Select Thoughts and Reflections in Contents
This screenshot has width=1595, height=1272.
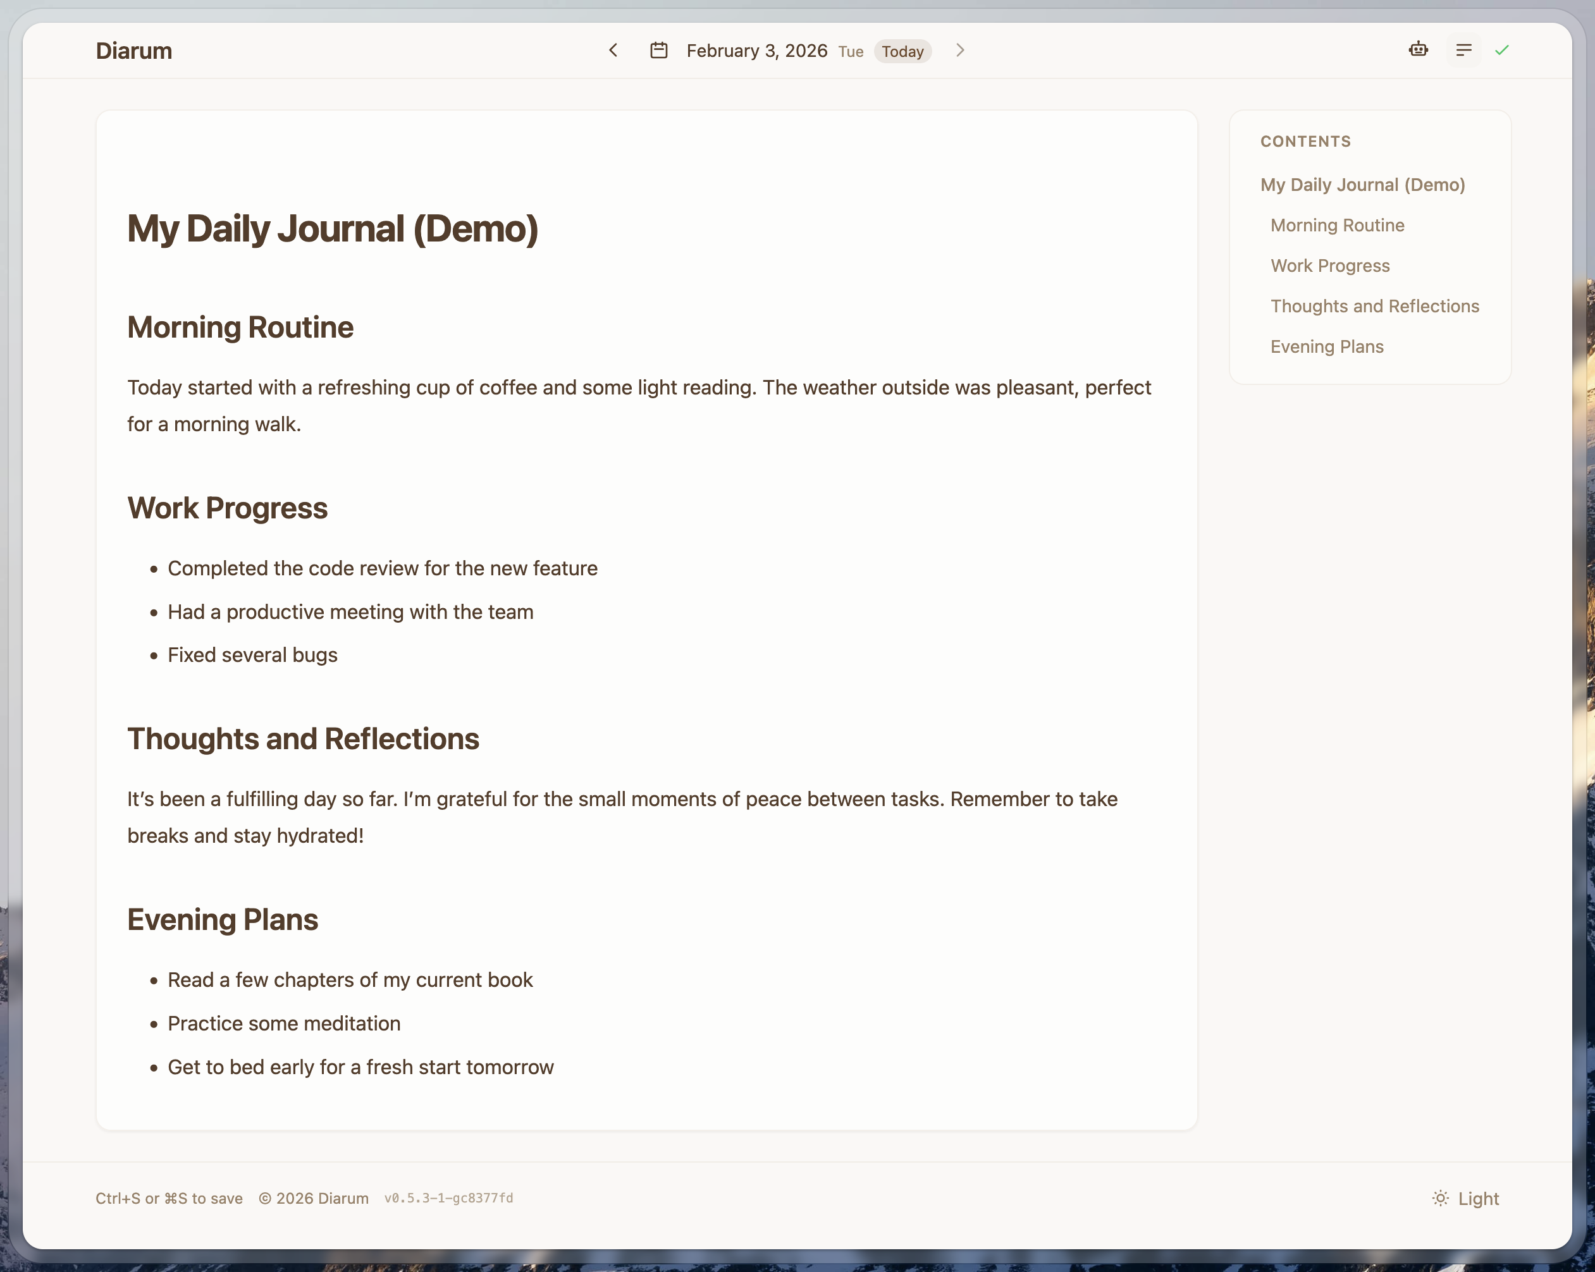pos(1374,305)
